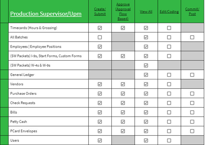Viewport: 205px width, 145px height.
Task: Enable Edit/Coding for General Ledger
Action: point(169,75)
